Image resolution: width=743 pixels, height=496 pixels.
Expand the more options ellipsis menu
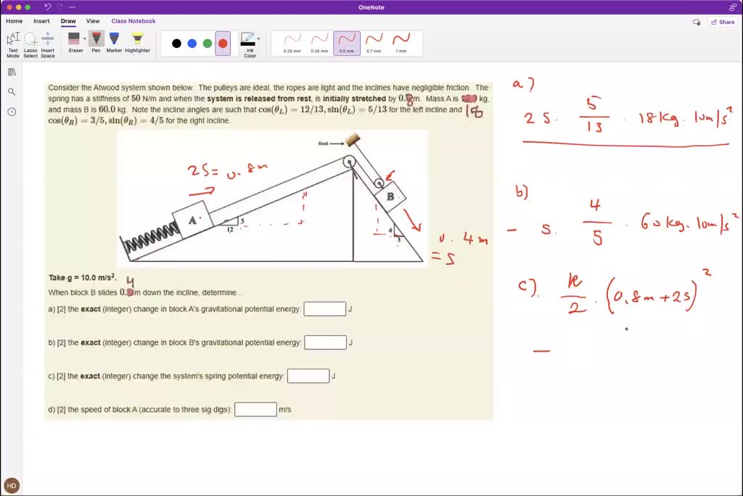click(71, 7)
